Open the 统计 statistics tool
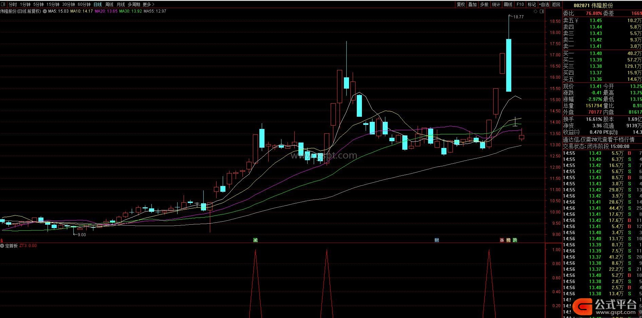 tap(496, 4)
